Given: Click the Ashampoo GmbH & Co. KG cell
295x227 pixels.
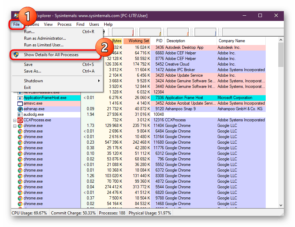Looking at the screenshot, I should click(x=240, y=109).
